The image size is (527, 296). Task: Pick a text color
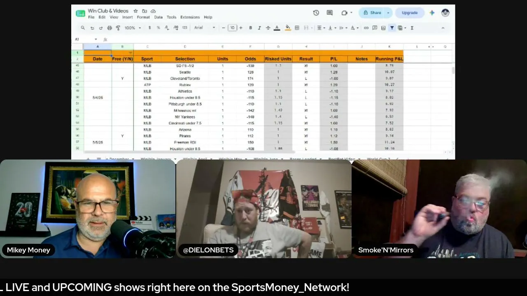tap(277, 28)
